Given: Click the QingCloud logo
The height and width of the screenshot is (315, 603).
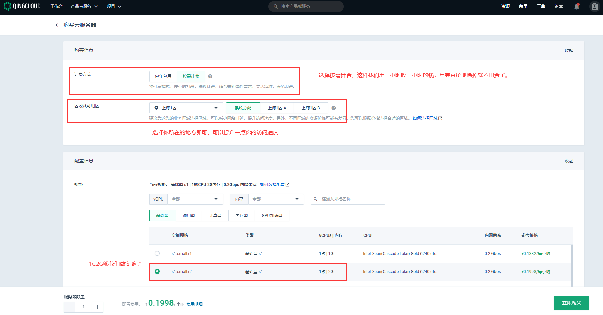Looking at the screenshot, I should pyautogui.click(x=22, y=7).
